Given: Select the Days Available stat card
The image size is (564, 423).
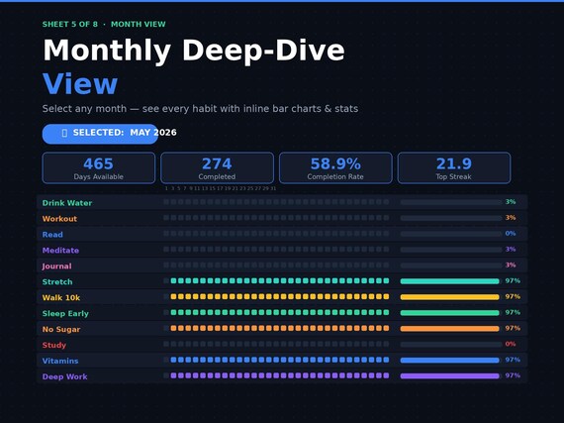Looking at the screenshot, I should coord(99,168).
